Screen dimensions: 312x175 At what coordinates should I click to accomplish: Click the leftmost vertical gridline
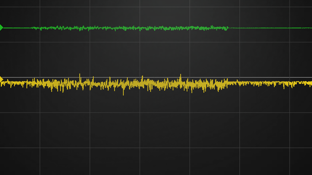(x=40, y=120)
